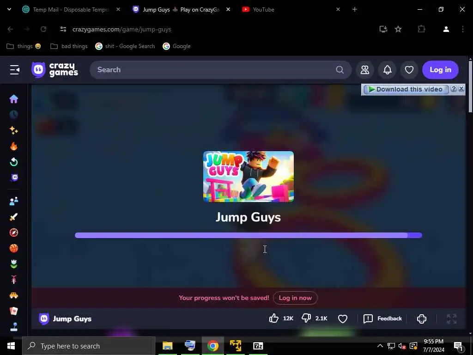Open Adventure compass category icon
The width and height of the screenshot is (473, 355).
(x=14, y=233)
